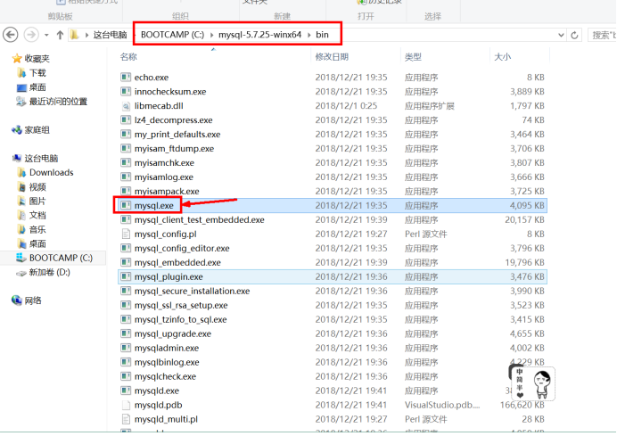
Task: Go up one folder level
Action: click(x=60, y=35)
